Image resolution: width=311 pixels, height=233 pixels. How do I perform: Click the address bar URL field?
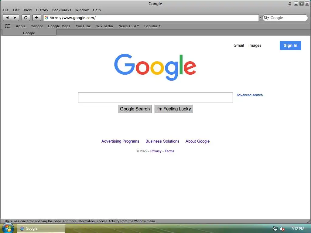click(x=151, y=18)
